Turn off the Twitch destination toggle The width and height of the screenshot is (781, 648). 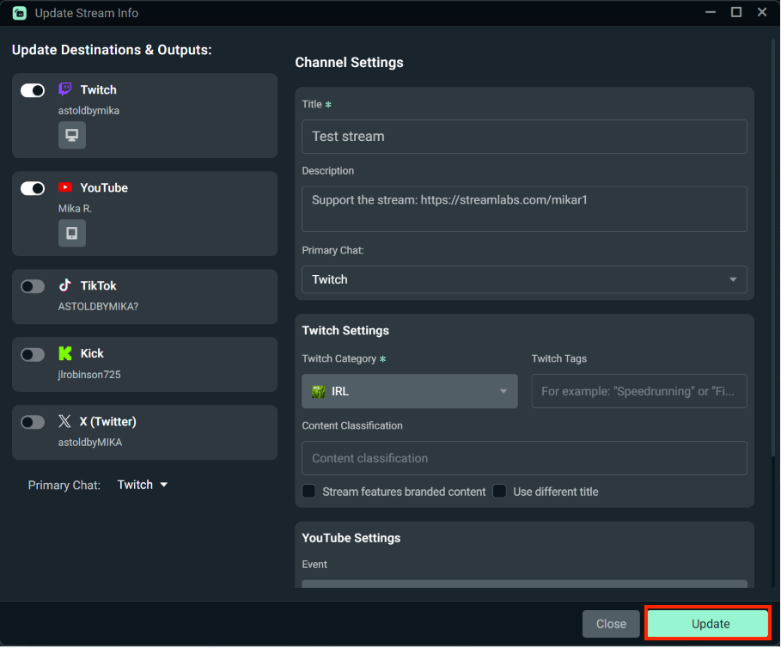tap(33, 90)
